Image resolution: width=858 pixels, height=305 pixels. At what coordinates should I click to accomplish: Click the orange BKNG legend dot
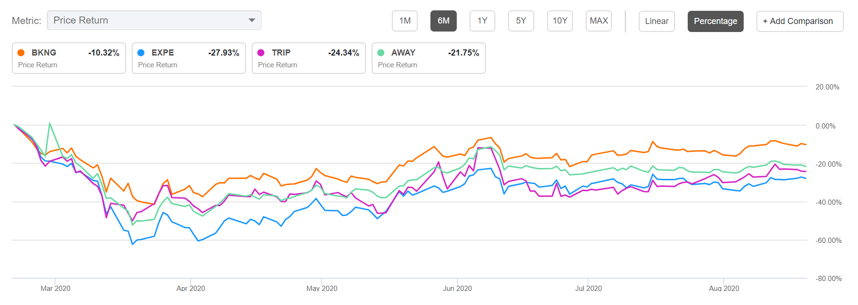(21, 53)
